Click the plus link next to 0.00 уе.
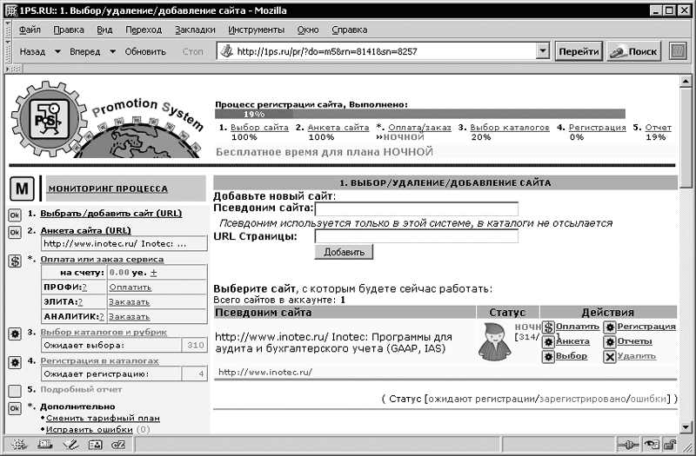Screen dimensions: 696x456 pyautogui.click(x=154, y=273)
